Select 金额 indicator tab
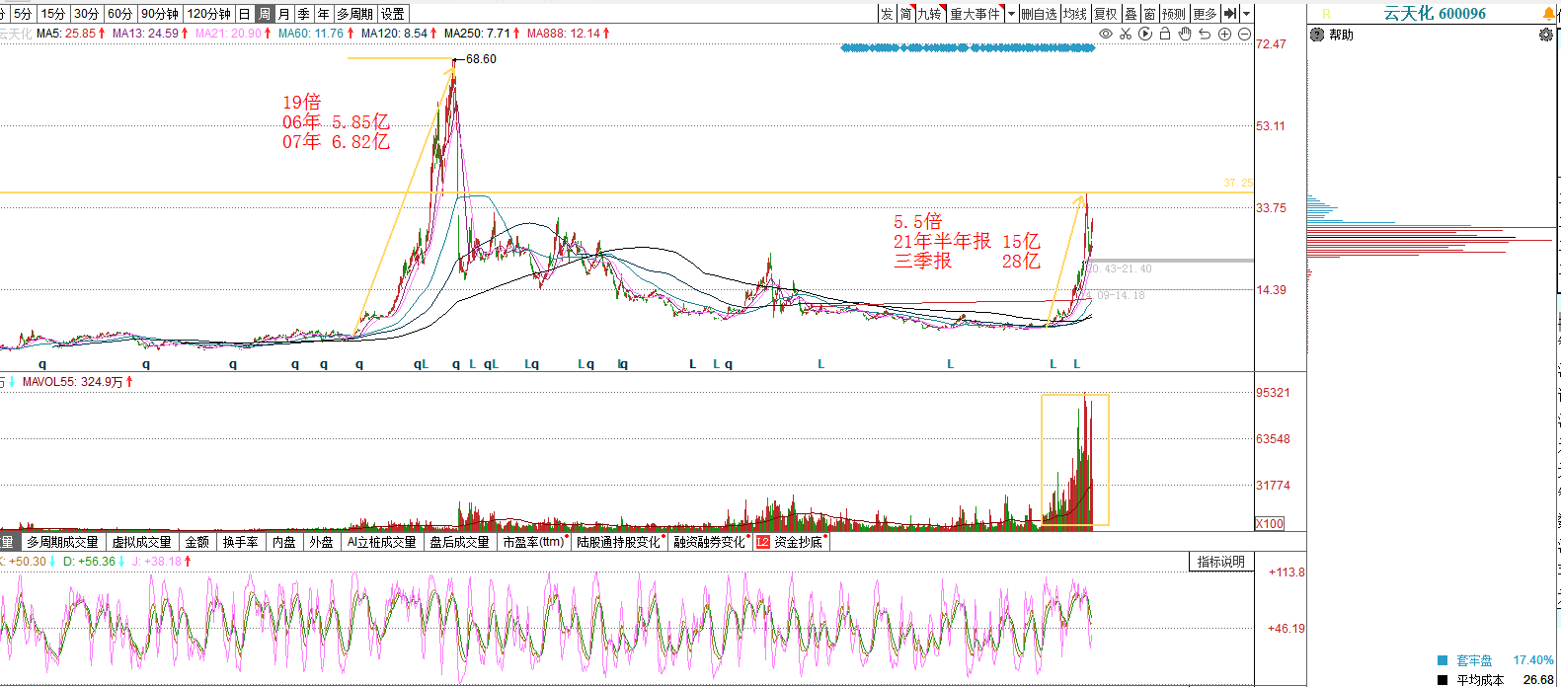 (x=197, y=542)
